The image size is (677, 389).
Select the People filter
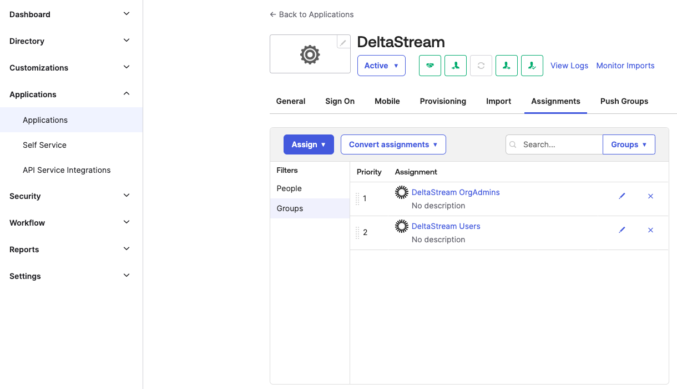point(289,188)
